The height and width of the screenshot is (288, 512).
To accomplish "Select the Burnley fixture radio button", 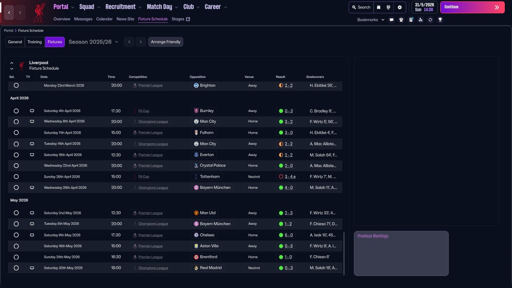I will [x=16, y=111].
